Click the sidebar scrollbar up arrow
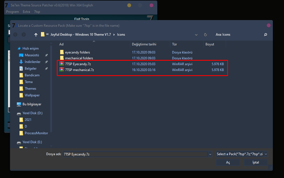This screenshot has height=178, width=284. point(51,43)
